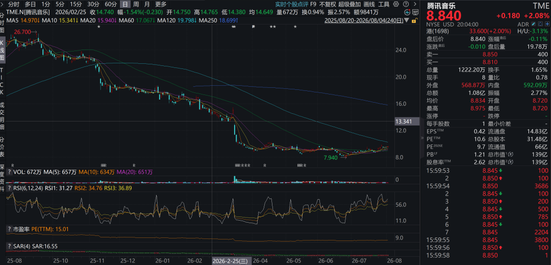
Task: Click the 13.341 crosshair price label
Action: click(407, 122)
